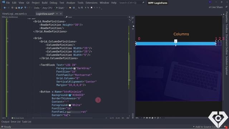Open the Error List panel tab
Viewport: 229px width, 129px height.
pos(16,121)
